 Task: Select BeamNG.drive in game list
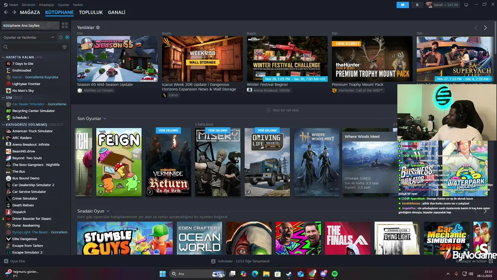(x=23, y=151)
